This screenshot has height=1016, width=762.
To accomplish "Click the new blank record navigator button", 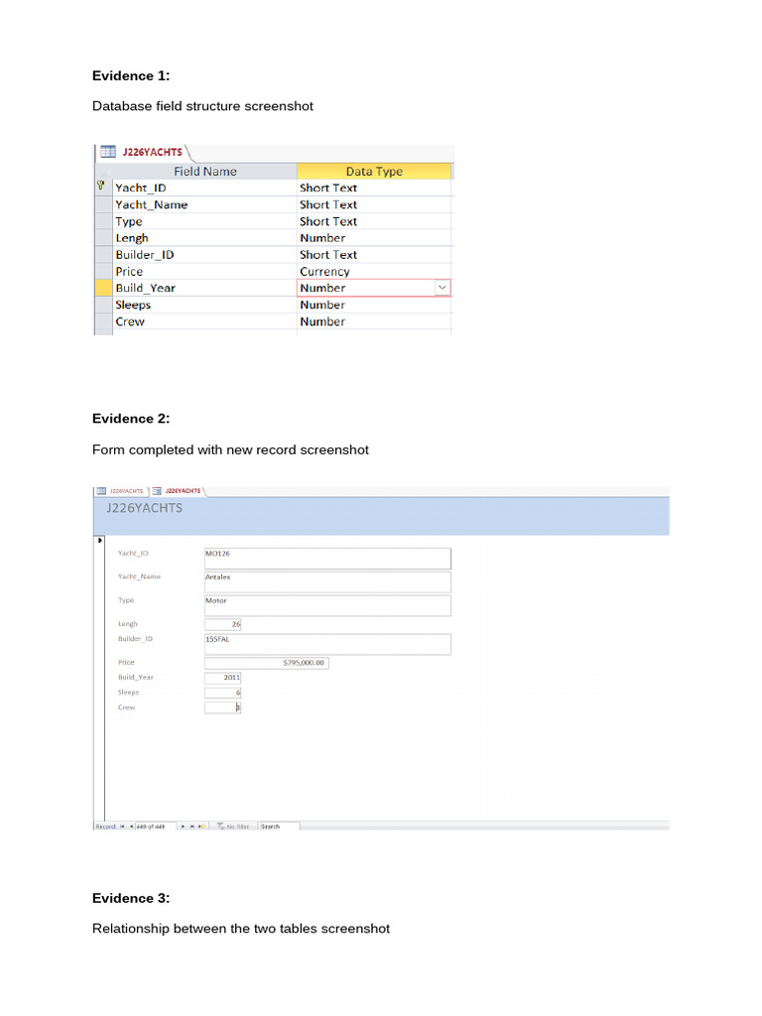I will [x=201, y=826].
